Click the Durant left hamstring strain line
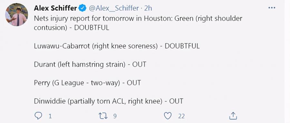This screenshot has height=123, width=290. [90, 64]
